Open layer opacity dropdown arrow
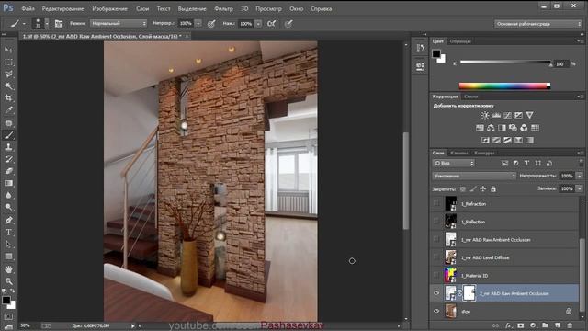Viewport: 588px width, 331px height. 580,176
